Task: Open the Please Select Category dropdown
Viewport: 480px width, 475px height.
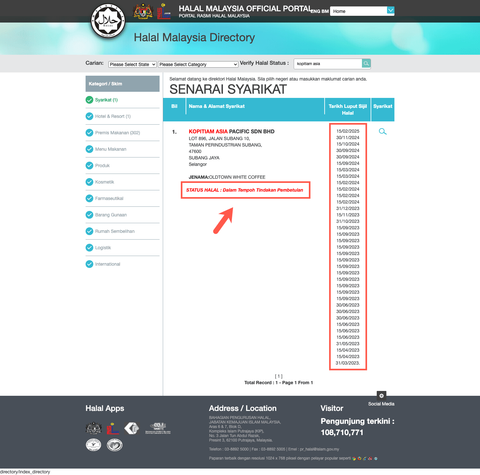Action: tap(198, 64)
